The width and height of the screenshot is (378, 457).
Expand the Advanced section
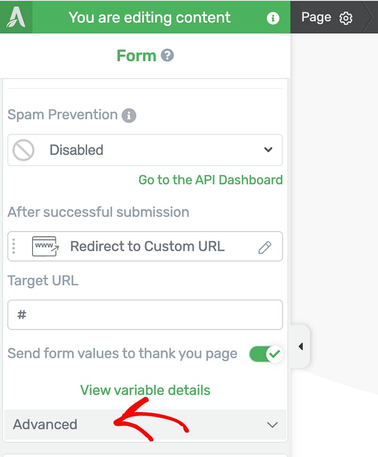(145, 424)
